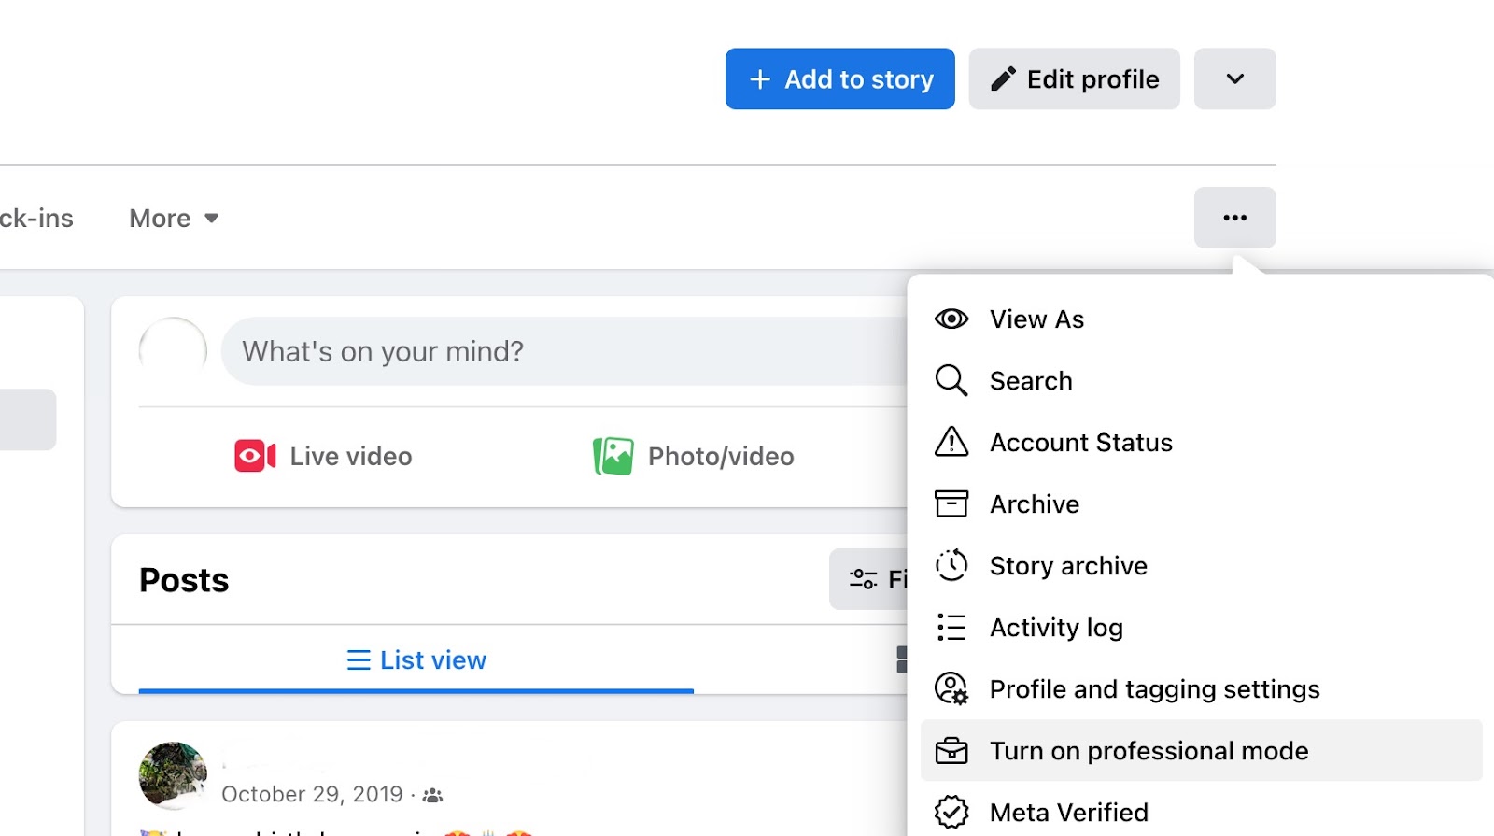Click the Archive box icon

[x=951, y=503]
